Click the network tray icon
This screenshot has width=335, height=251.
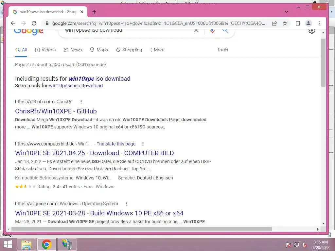[x=296, y=244]
